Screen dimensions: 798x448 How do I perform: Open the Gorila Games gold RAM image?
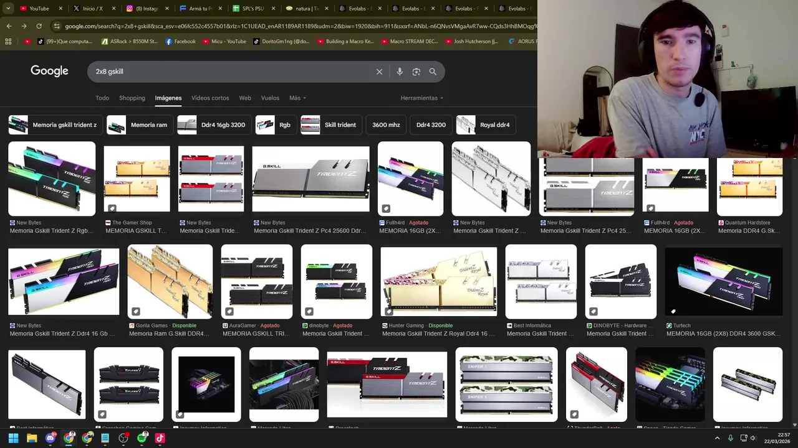tap(170, 281)
